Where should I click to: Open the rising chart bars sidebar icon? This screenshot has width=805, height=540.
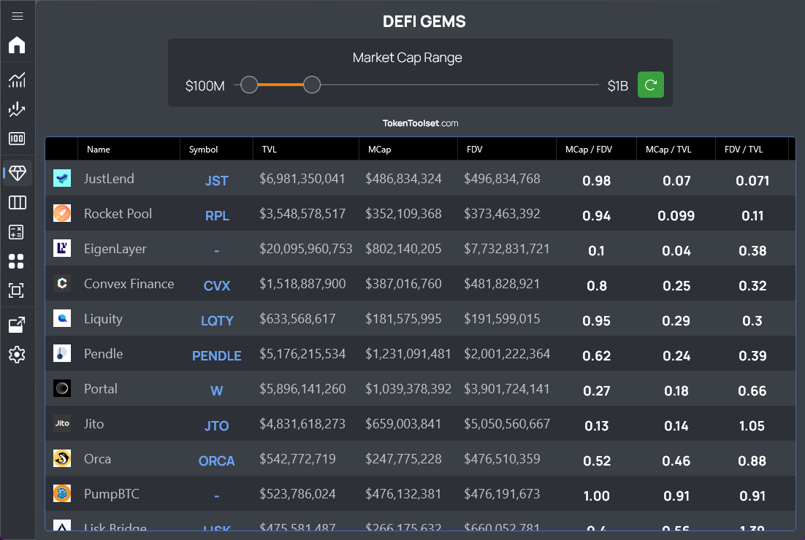click(x=17, y=80)
